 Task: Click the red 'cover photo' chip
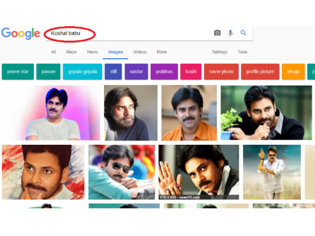[x=221, y=72]
